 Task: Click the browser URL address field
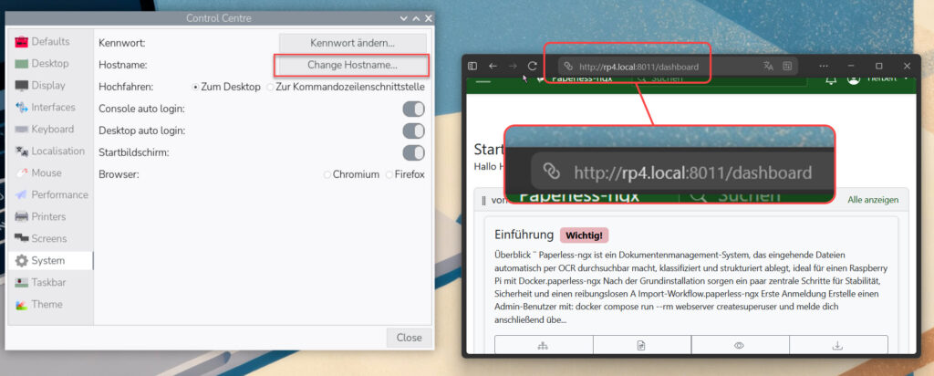click(x=657, y=67)
